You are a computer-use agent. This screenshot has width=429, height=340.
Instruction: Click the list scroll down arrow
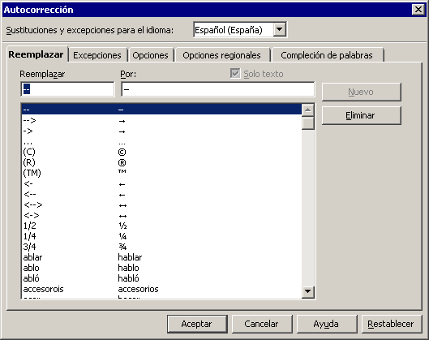[308, 291]
